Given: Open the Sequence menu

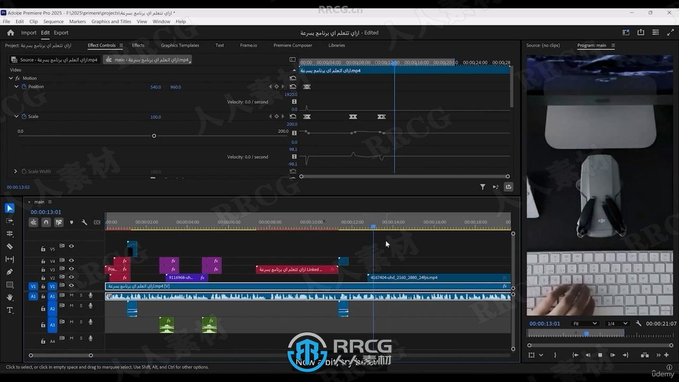Looking at the screenshot, I should pos(53,22).
